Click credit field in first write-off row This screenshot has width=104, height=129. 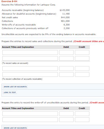pyautogui.click(x=82, y=114)
